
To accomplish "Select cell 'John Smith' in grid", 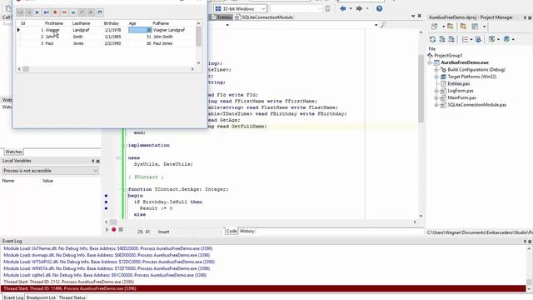I will tap(163, 37).
